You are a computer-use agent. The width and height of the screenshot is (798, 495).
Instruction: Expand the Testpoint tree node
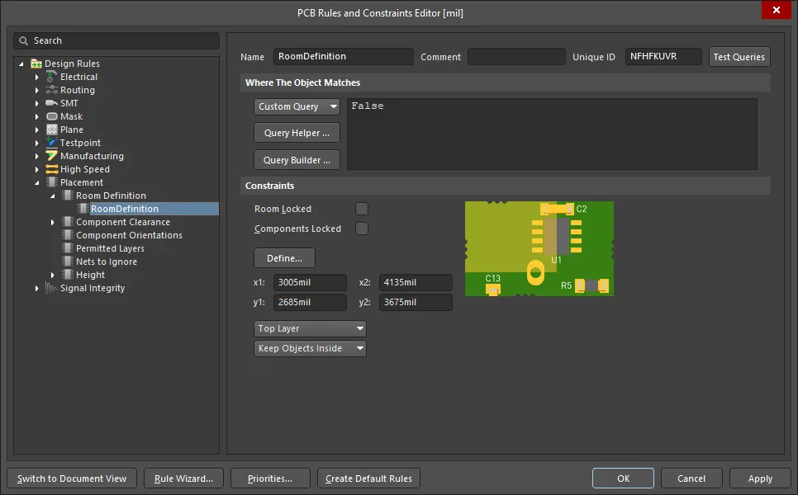pyautogui.click(x=36, y=144)
